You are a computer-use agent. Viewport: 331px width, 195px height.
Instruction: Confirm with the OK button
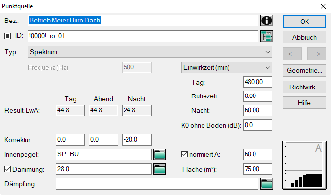pos(305,22)
